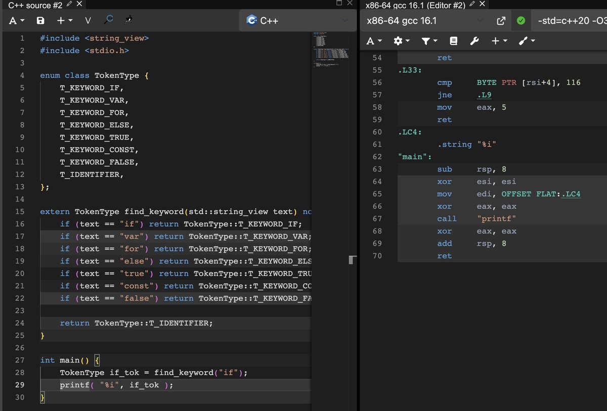Click the "var" string literal on line 17
The height and width of the screenshot is (411, 607).
132,237
